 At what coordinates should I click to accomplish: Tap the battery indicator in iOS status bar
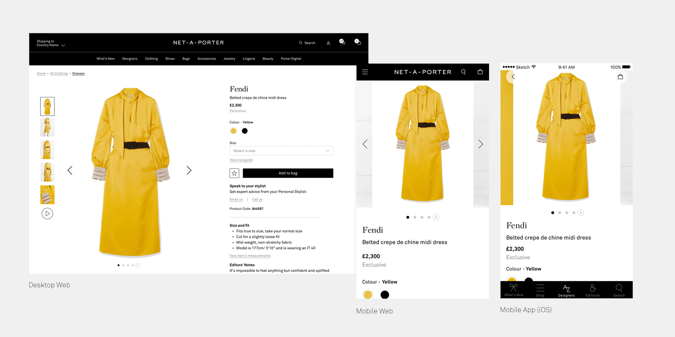pyautogui.click(x=626, y=67)
